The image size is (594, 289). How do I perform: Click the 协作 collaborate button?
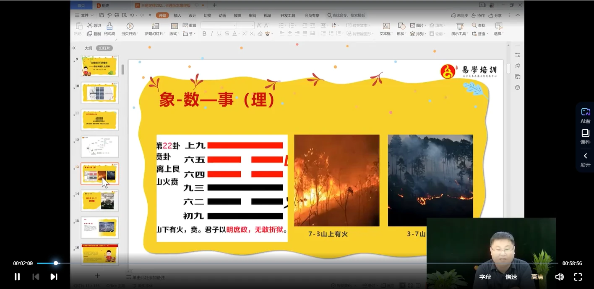(x=478, y=15)
